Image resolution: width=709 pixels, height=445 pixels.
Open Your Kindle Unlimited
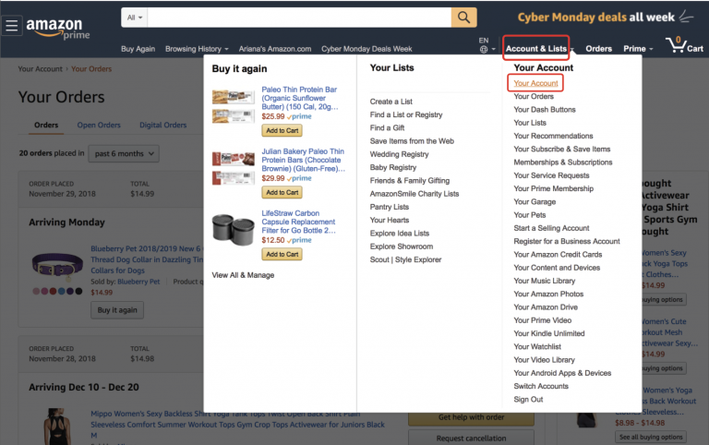tap(549, 333)
